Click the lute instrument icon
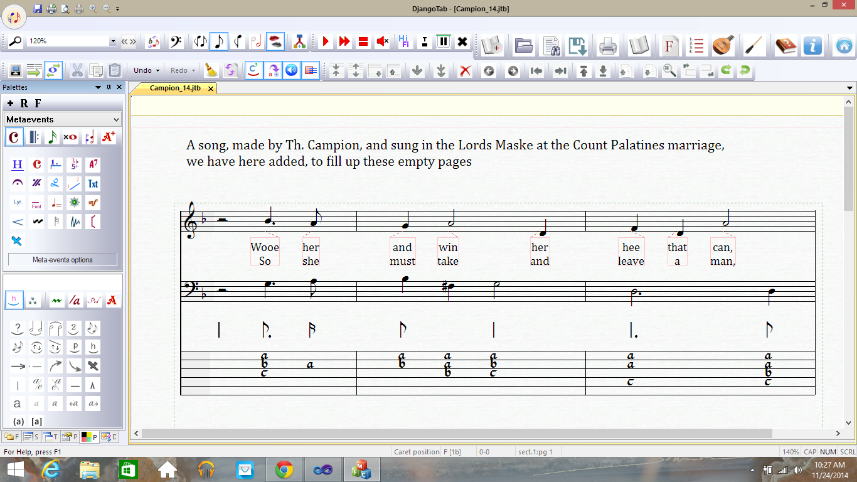Viewport: 857px width, 482px height. (x=724, y=46)
